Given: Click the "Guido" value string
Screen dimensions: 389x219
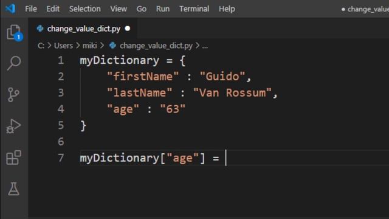Looking at the screenshot, I should pyautogui.click(x=222, y=76).
